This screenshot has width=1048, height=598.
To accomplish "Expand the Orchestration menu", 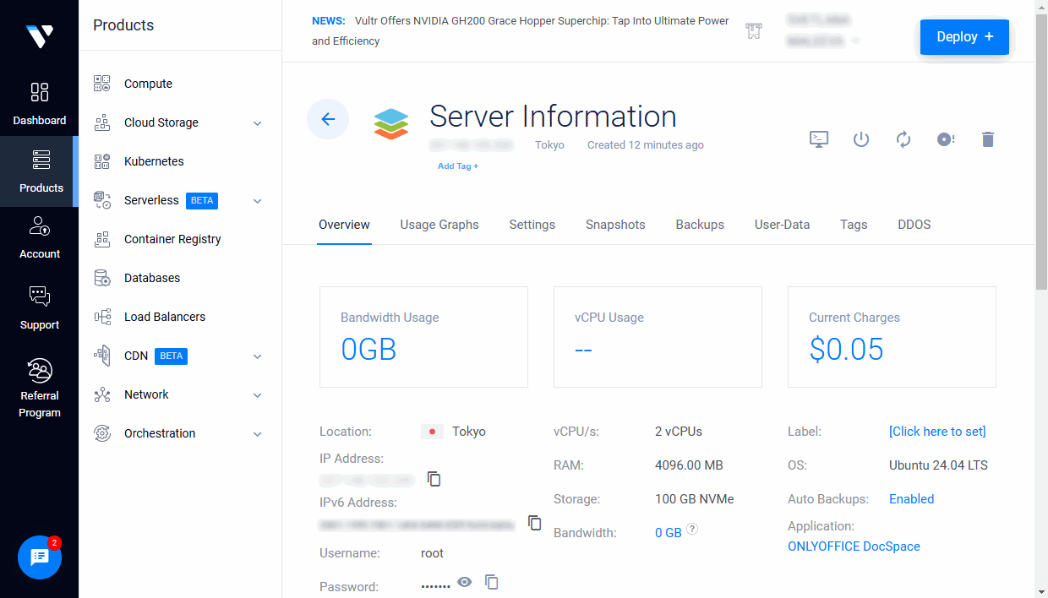I will point(257,433).
